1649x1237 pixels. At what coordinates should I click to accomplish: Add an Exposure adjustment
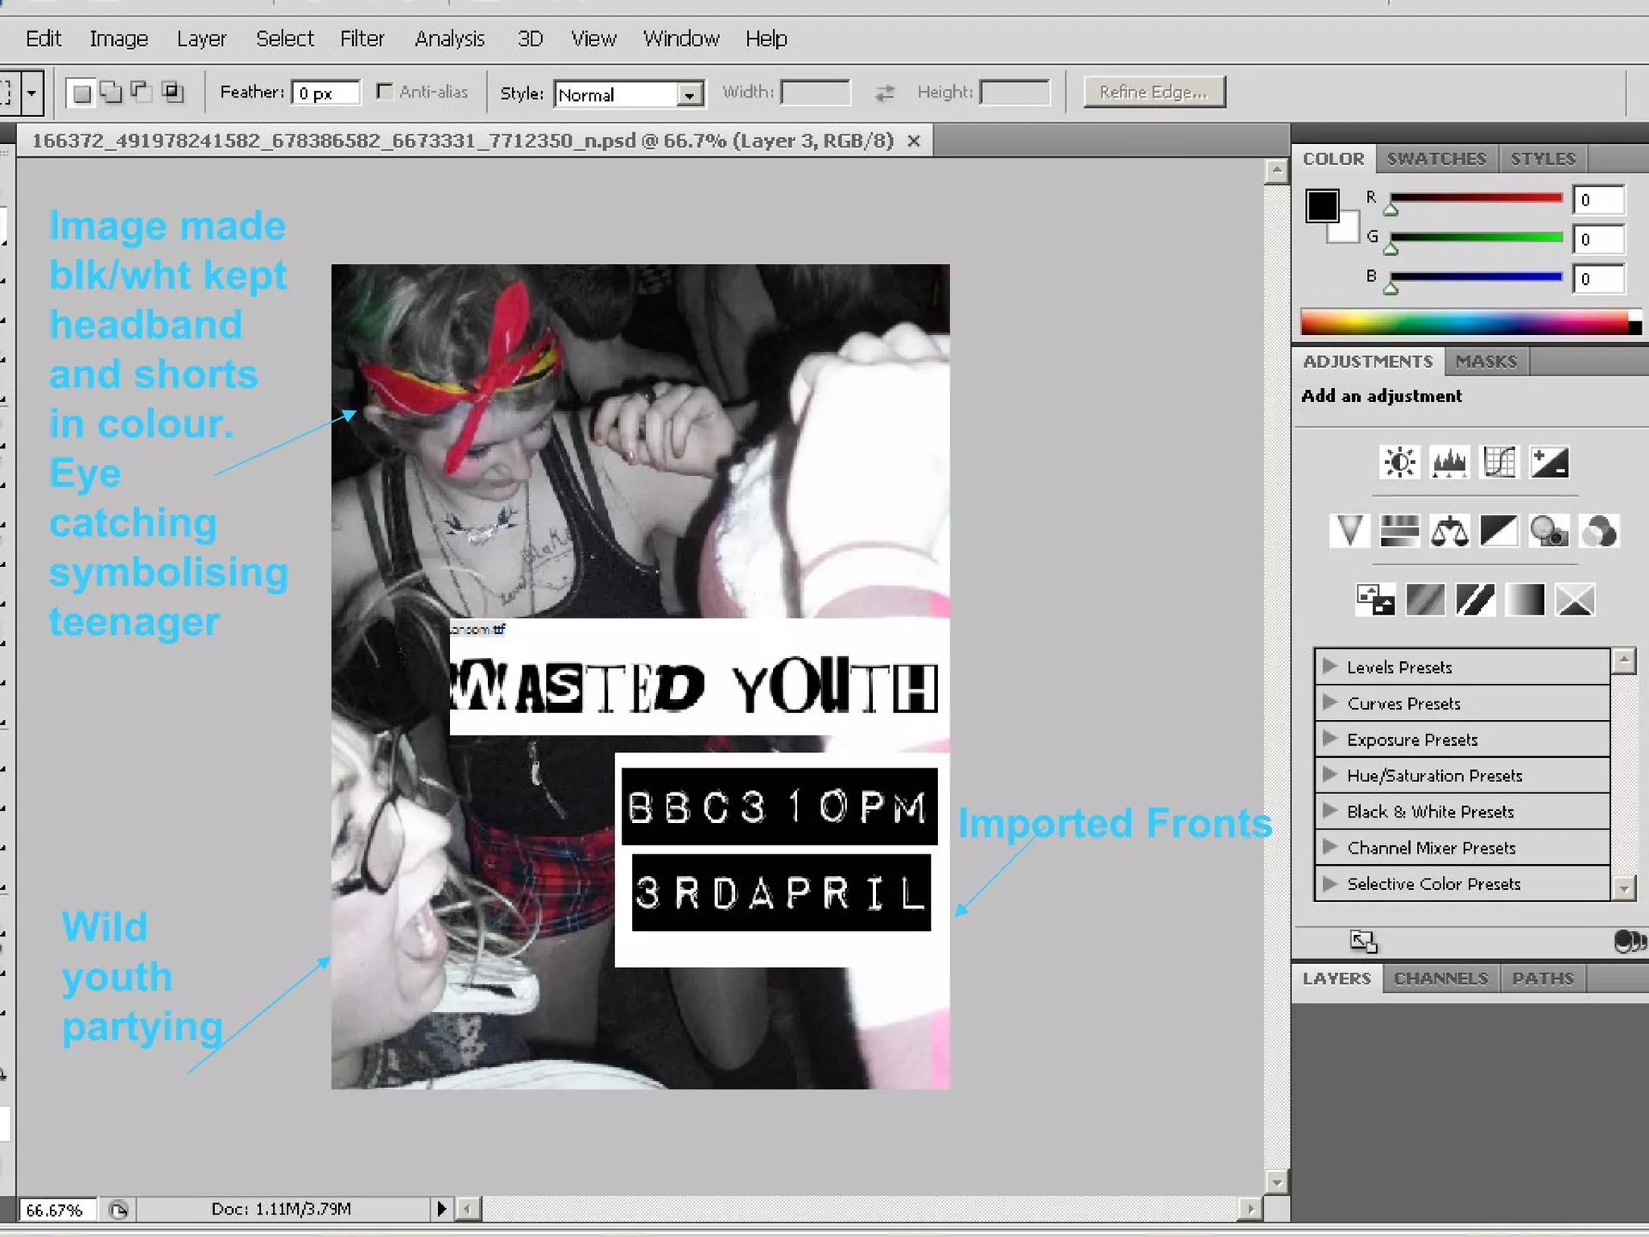click(x=1549, y=462)
